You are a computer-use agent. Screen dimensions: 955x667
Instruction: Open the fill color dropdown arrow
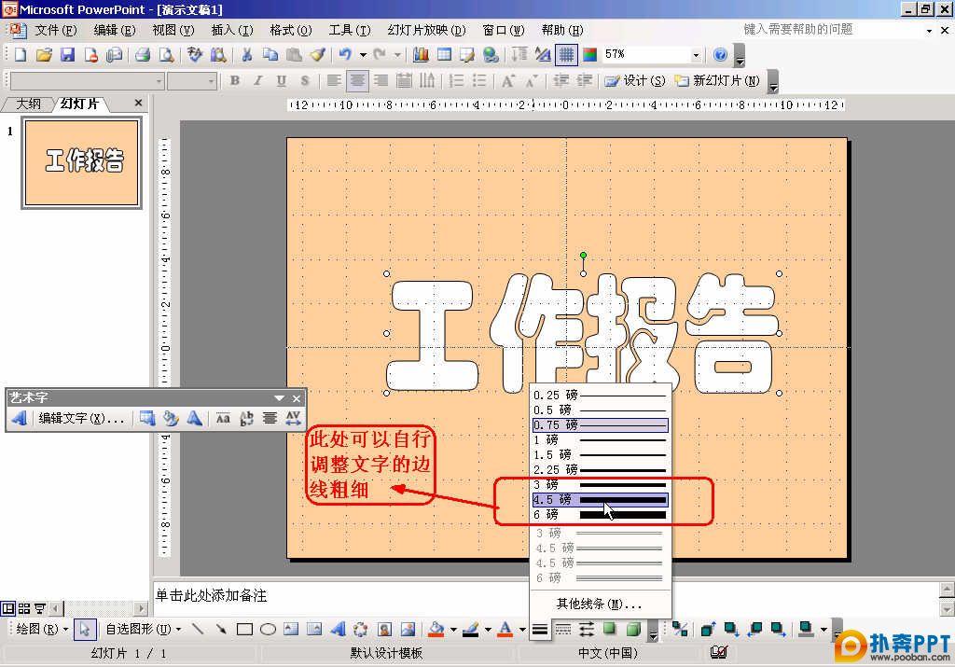click(x=454, y=630)
